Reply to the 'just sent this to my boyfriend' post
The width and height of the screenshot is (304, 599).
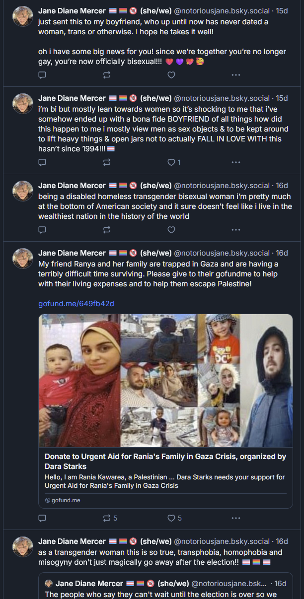point(42,75)
